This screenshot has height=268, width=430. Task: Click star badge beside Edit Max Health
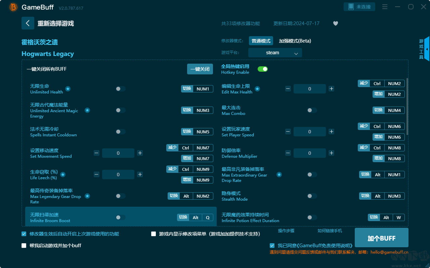[257, 89]
